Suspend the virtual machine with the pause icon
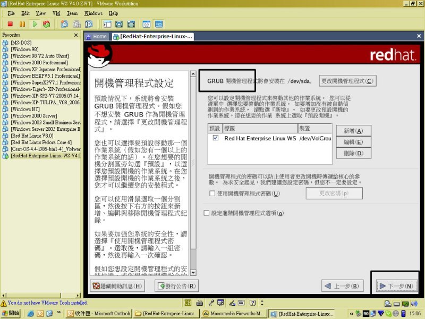 pos(22,24)
